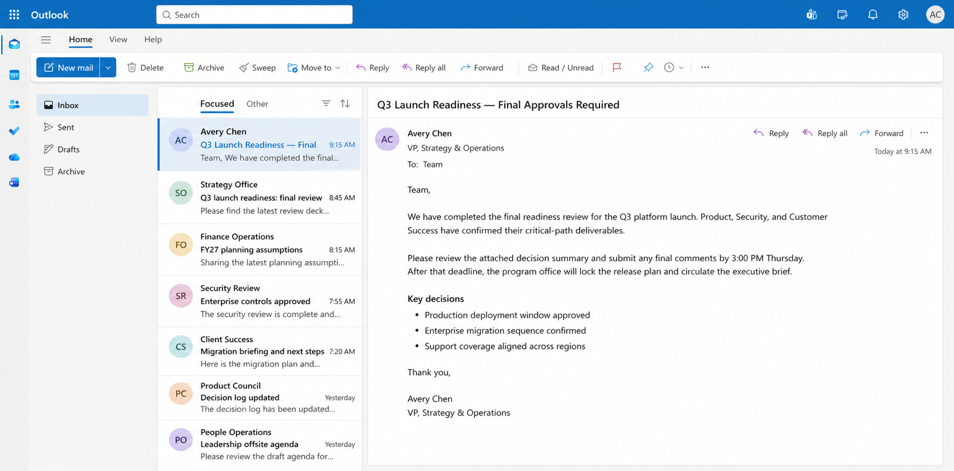
Task: Snooze message with the clock icon
Action: point(669,67)
